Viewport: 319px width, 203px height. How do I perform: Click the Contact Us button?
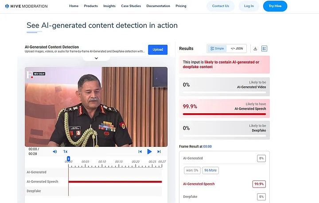coord(221,6)
